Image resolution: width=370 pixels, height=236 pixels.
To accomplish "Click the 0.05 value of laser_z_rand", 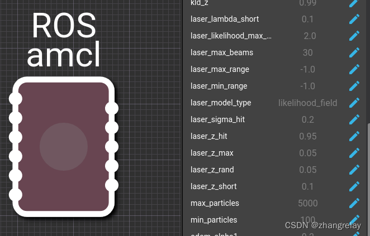I will (308, 170).
